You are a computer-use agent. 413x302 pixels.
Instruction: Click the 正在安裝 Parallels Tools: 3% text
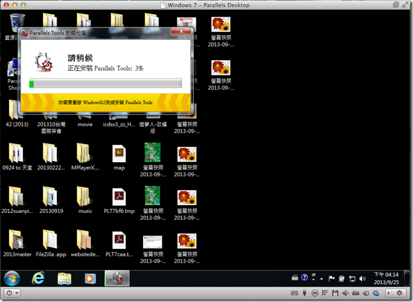pos(105,68)
